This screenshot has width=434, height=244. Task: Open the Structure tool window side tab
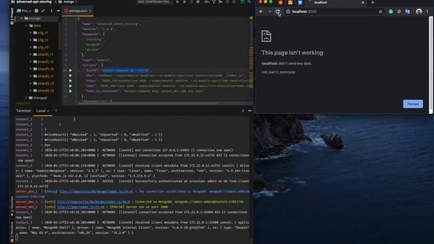[12, 232]
